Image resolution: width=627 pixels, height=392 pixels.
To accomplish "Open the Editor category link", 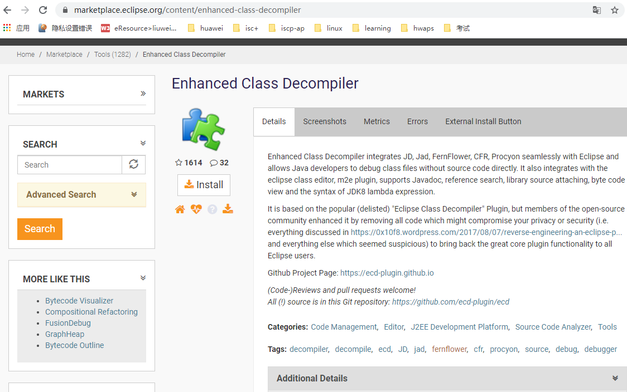I will tap(394, 327).
